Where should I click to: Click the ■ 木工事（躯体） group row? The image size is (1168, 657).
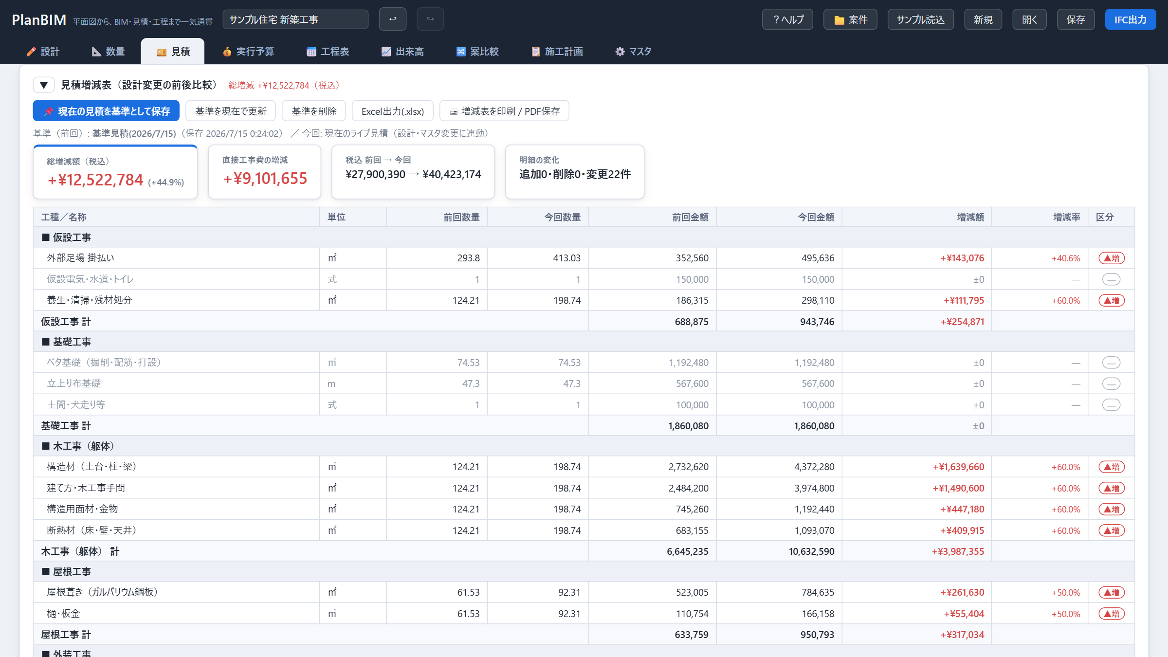(x=584, y=446)
